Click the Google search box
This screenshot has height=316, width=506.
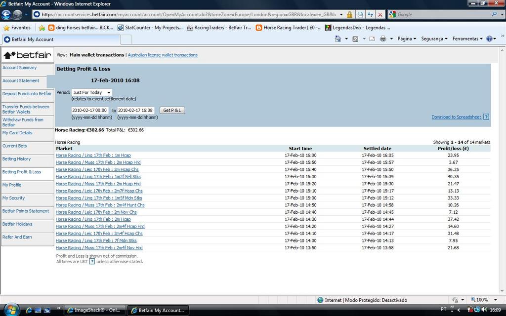point(443,14)
